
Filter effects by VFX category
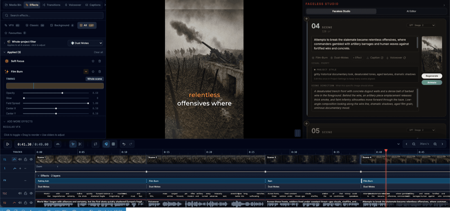[12, 25]
